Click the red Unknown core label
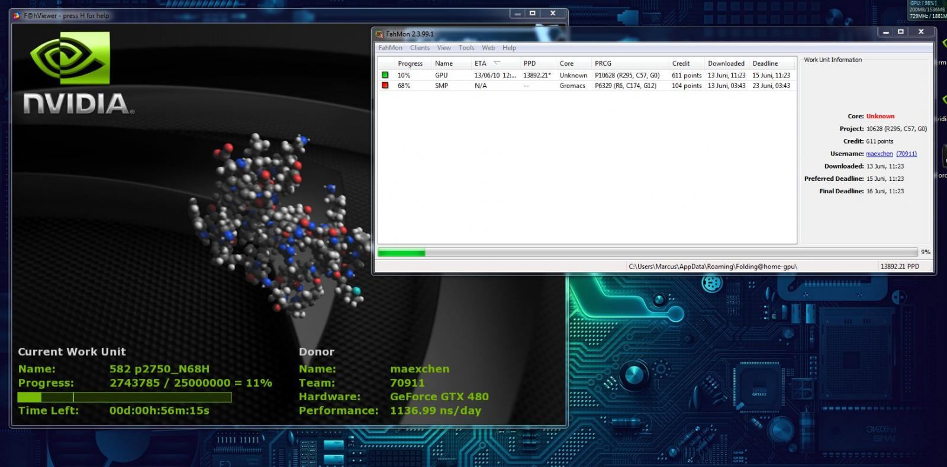 tap(880, 116)
